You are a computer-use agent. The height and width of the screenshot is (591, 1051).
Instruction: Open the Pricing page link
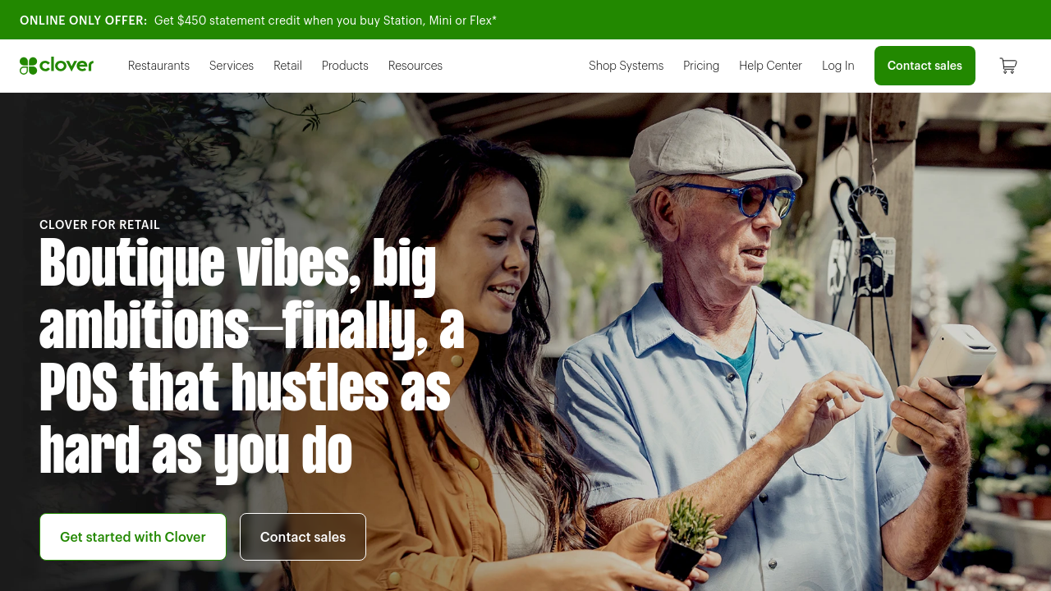point(701,66)
